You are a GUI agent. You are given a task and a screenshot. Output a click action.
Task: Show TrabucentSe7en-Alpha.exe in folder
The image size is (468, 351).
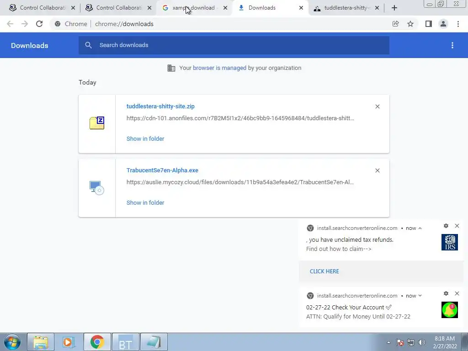[145, 202]
